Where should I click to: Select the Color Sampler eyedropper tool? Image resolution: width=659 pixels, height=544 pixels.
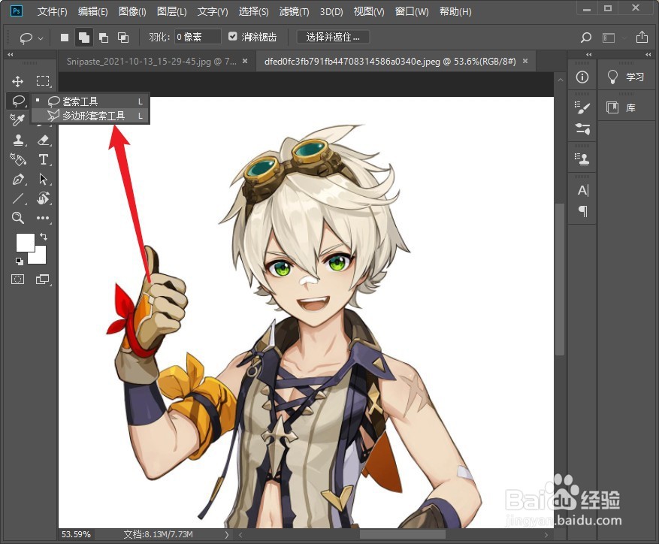17,120
